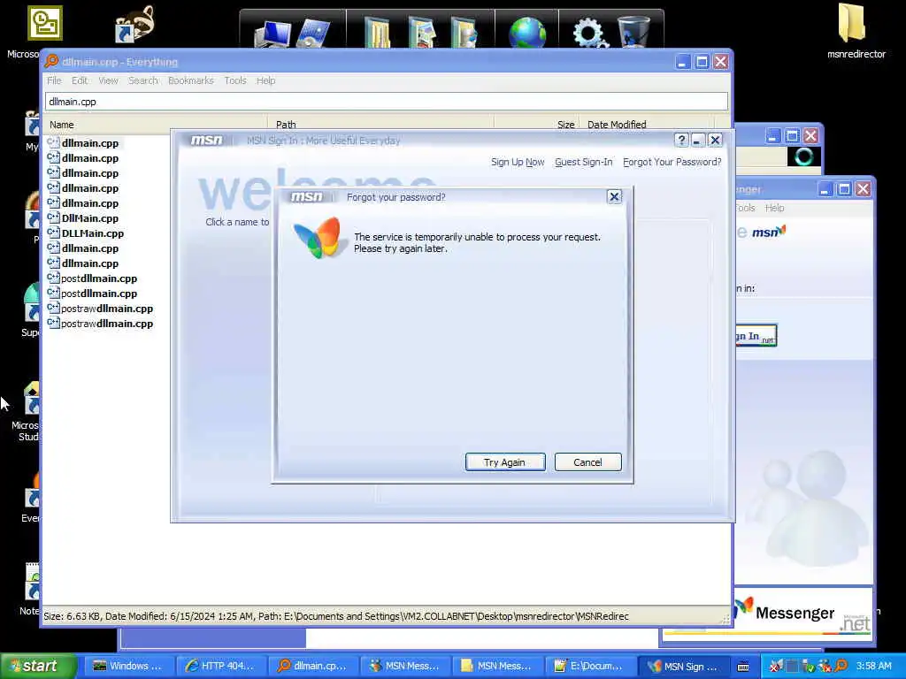Open the third folder icon in the dock, before the globe
Screen dimensions: 906x679
point(464,33)
